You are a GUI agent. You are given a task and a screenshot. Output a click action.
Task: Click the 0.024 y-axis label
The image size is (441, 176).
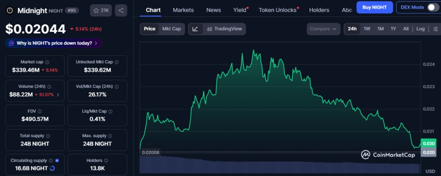tap(429, 64)
